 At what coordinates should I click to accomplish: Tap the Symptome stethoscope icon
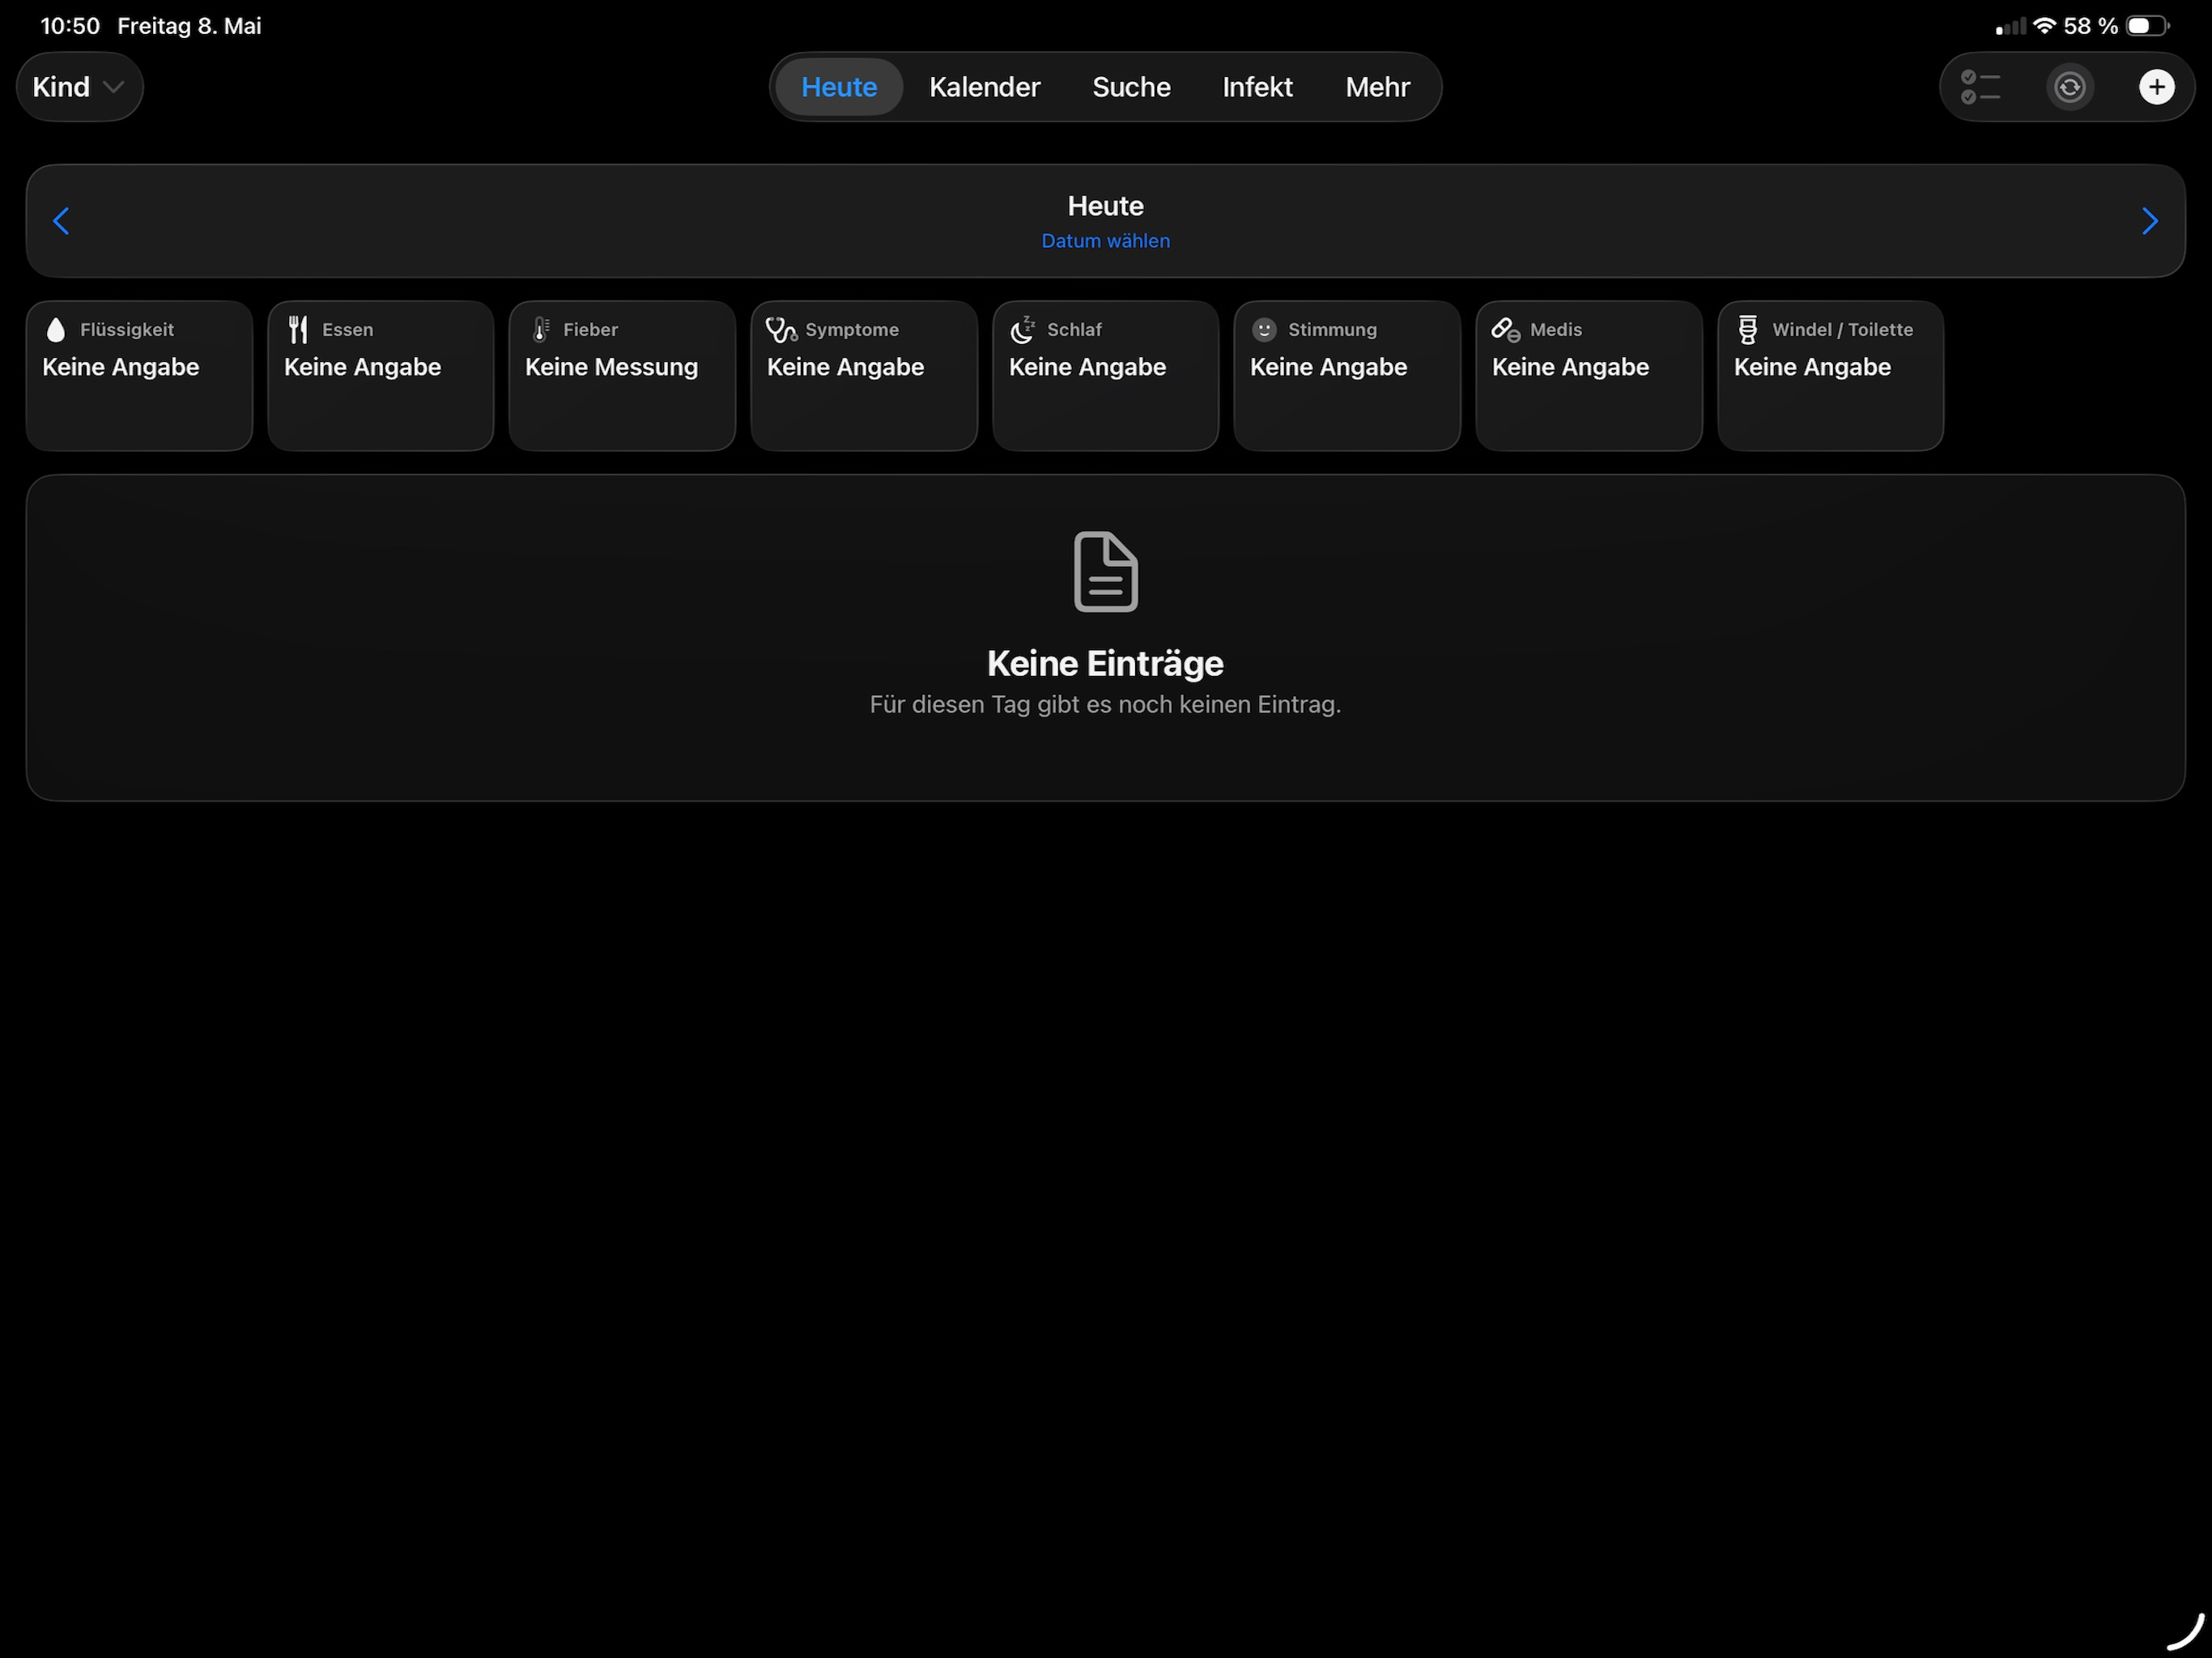click(781, 330)
